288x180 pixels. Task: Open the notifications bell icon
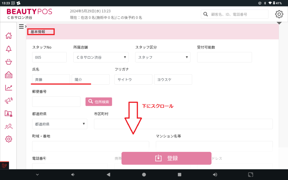(x=9, y=49)
